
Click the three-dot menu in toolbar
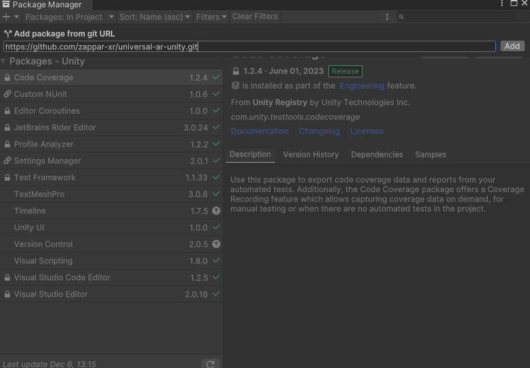(387, 17)
